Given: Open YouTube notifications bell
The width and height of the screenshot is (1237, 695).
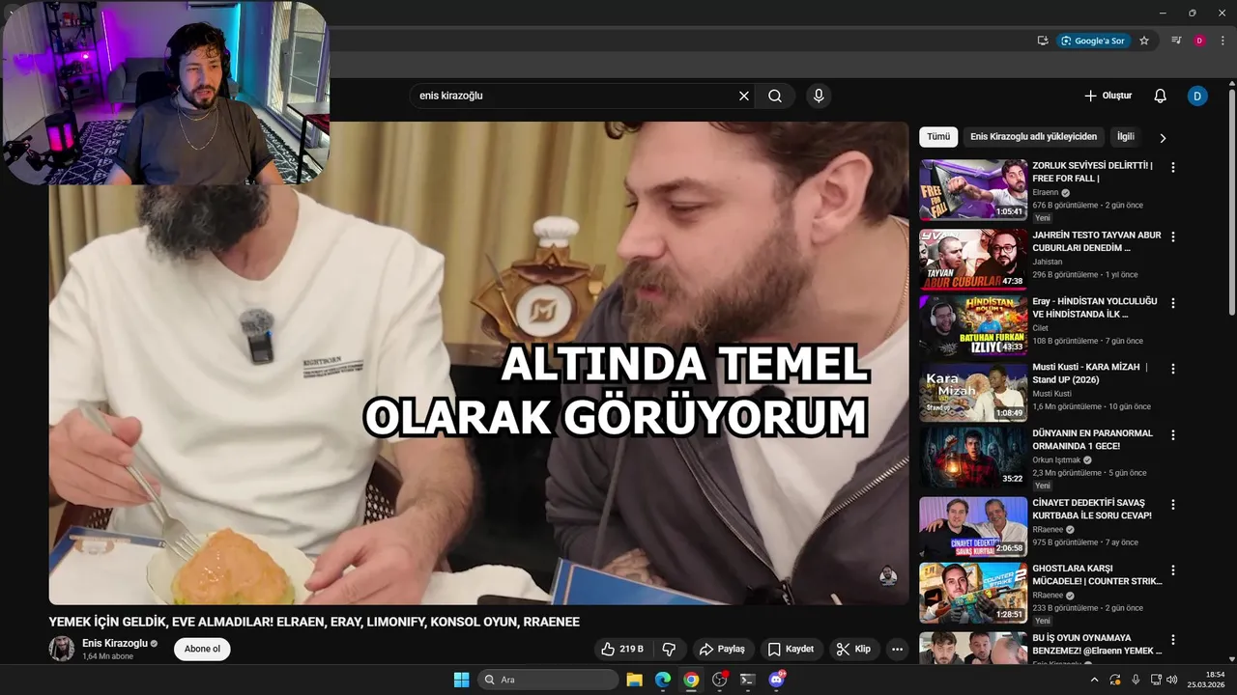Looking at the screenshot, I should (x=1161, y=96).
